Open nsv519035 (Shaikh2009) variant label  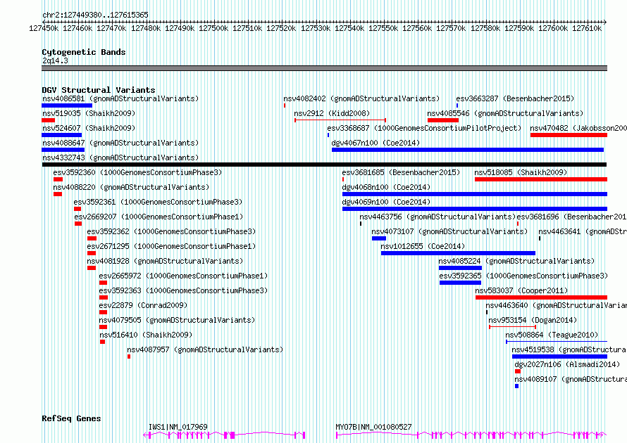pyautogui.click(x=89, y=113)
